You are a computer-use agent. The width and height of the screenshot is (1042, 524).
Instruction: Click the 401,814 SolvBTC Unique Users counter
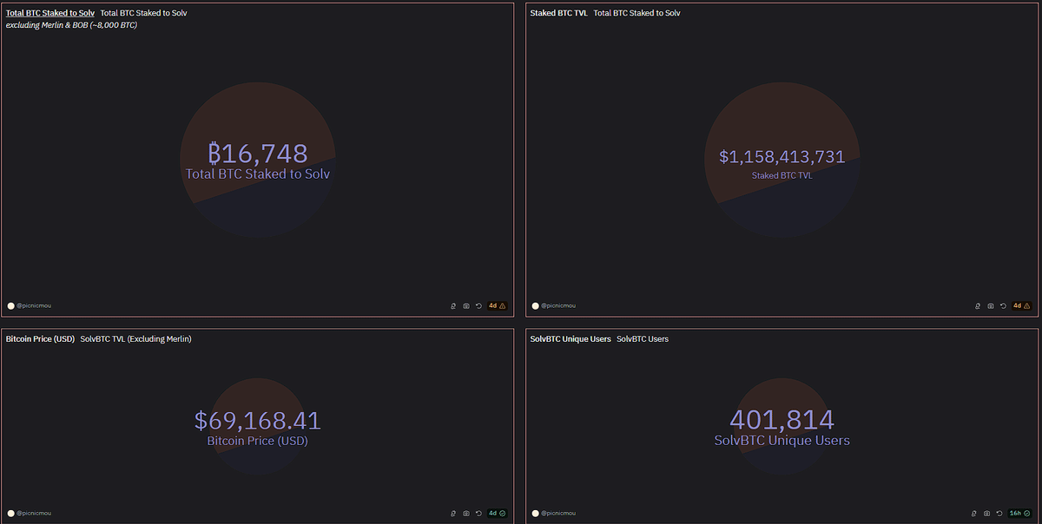(781, 420)
